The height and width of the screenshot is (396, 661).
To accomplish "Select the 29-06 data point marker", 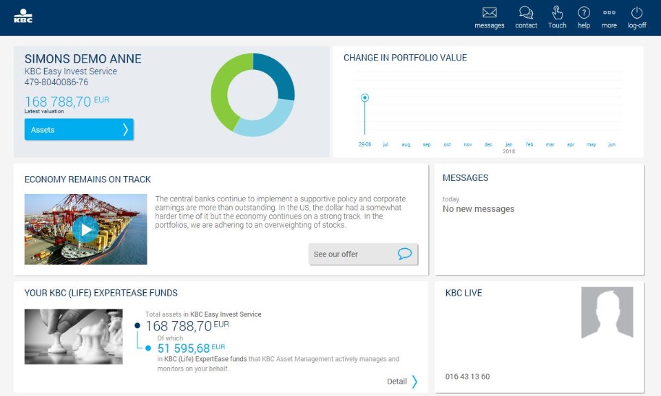I will click(x=365, y=98).
